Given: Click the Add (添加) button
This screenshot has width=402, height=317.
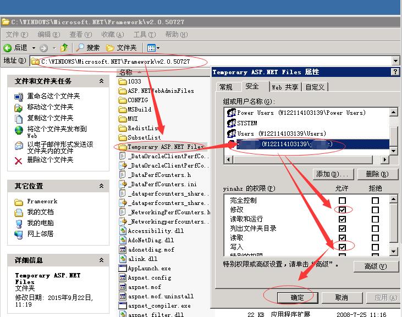Looking at the screenshot, I should click(x=333, y=174).
